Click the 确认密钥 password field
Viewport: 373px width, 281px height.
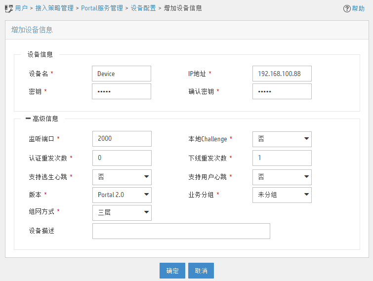pyautogui.click(x=282, y=91)
